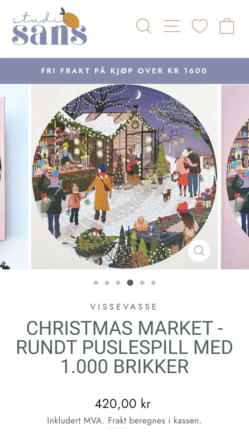Viewport: 249px width, 435px height.
Task: Zoom the product image with magnifier button
Action: [199, 251]
